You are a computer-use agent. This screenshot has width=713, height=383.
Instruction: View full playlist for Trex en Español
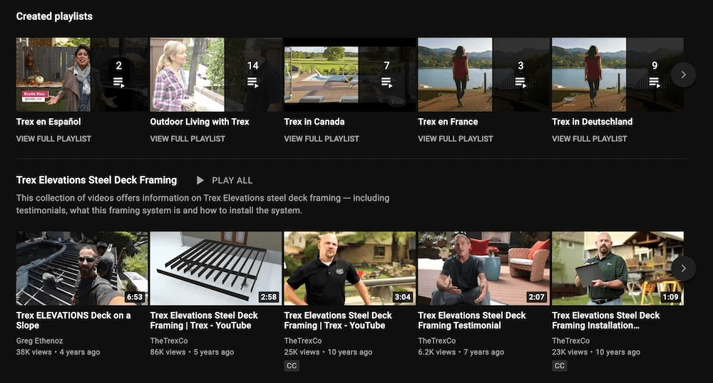point(53,139)
